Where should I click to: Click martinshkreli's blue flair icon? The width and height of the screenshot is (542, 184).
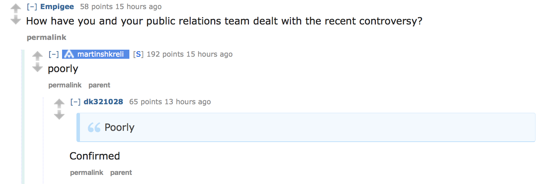tap(70, 54)
